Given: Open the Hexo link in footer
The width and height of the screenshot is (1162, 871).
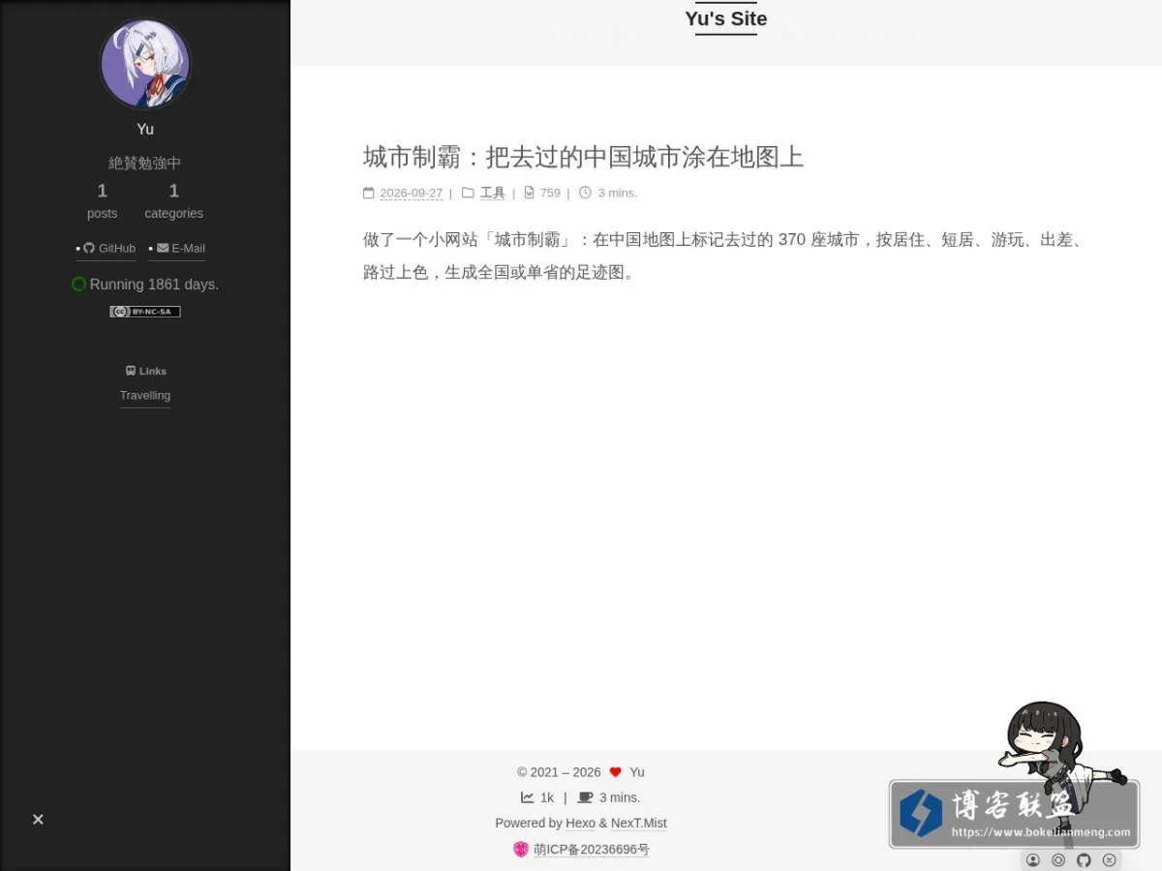Looking at the screenshot, I should click(x=580, y=824).
